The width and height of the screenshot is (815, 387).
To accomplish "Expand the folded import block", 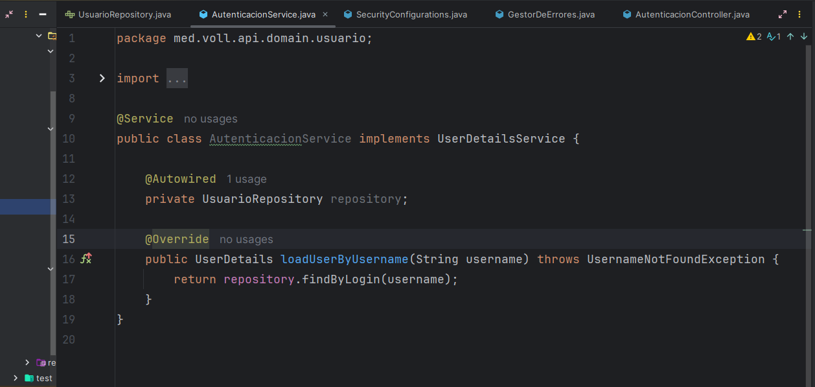I will pos(102,78).
